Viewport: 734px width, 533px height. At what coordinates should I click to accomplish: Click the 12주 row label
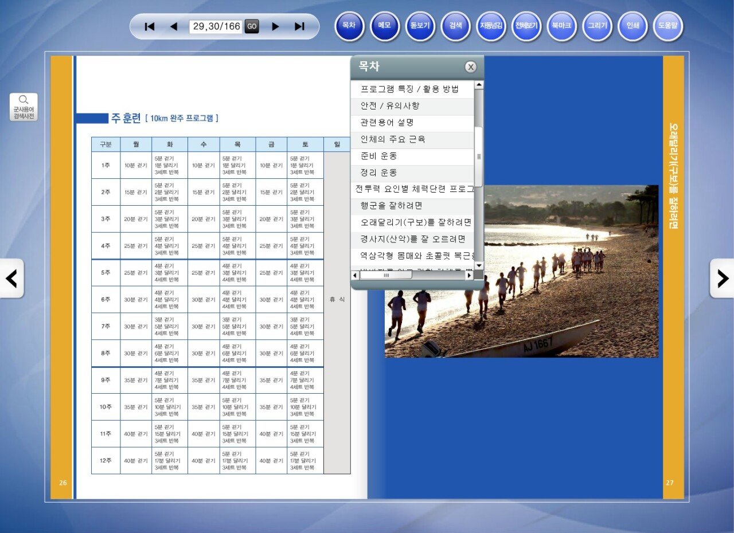tap(106, 461)
